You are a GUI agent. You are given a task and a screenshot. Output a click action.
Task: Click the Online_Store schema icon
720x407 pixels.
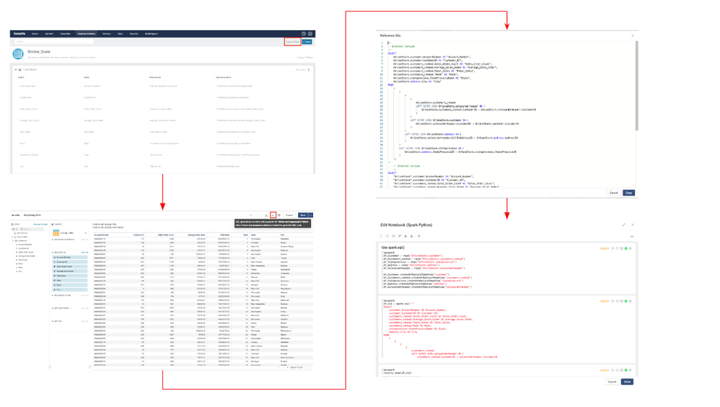coord(18,54)
